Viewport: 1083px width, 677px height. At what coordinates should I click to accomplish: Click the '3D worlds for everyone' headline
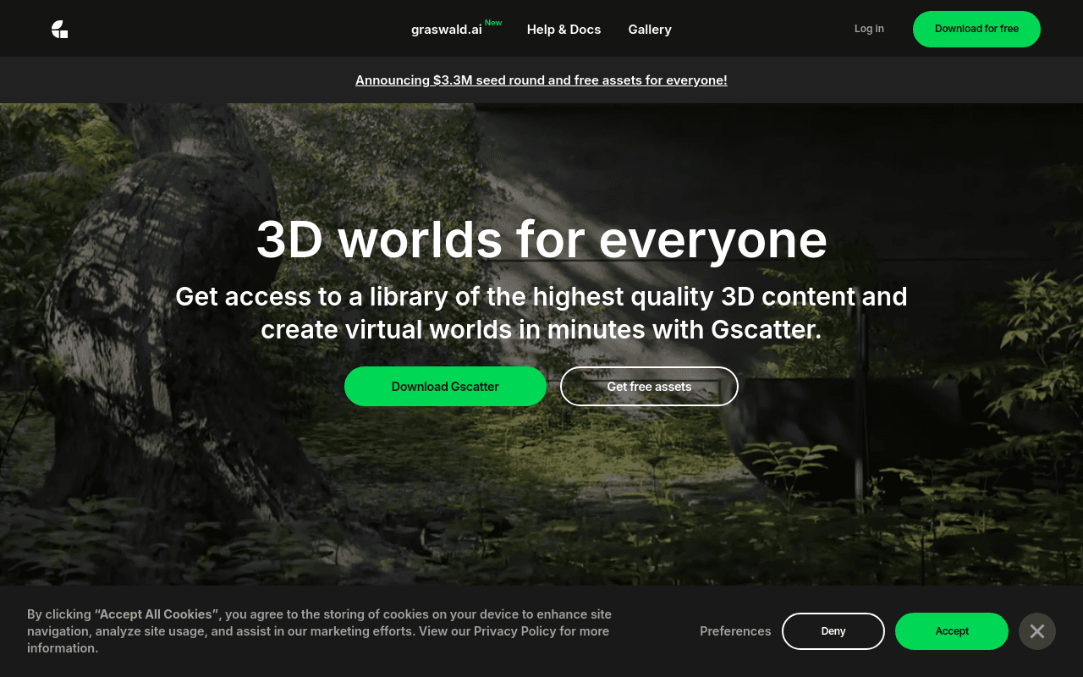pos(541,239)
